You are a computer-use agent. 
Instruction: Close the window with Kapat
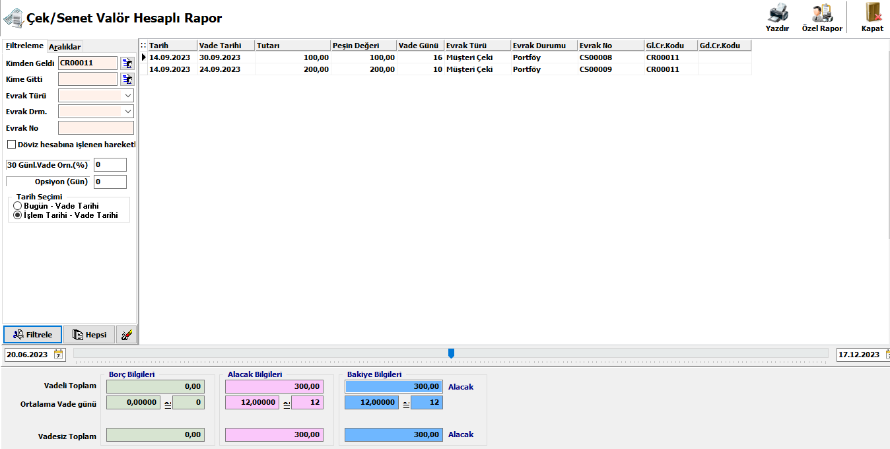click(x=872, y=18)
